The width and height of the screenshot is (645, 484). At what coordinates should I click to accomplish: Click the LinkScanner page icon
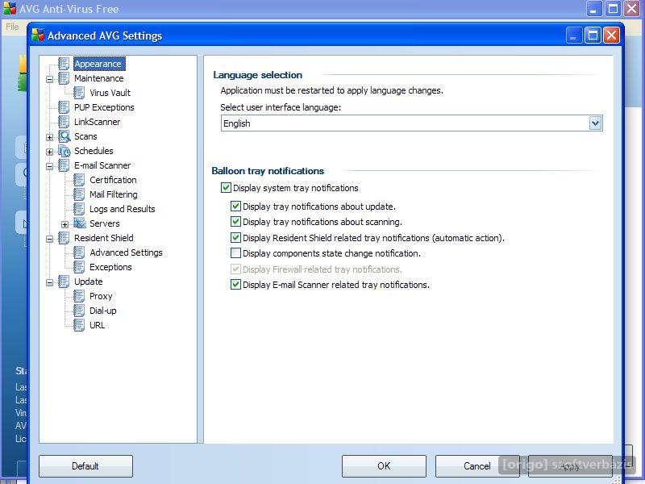[64, 122]
